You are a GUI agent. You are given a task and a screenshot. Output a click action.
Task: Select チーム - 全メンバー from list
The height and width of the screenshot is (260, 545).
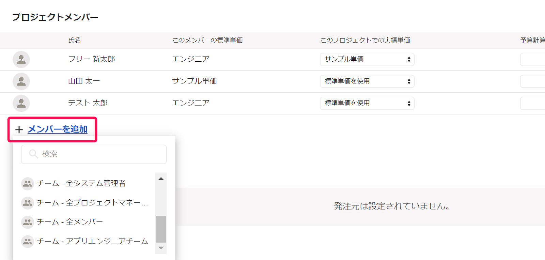click(70, 222)
